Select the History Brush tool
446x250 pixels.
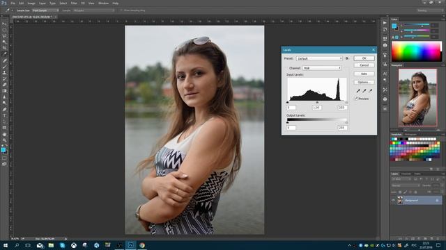[x=4, y=78]
